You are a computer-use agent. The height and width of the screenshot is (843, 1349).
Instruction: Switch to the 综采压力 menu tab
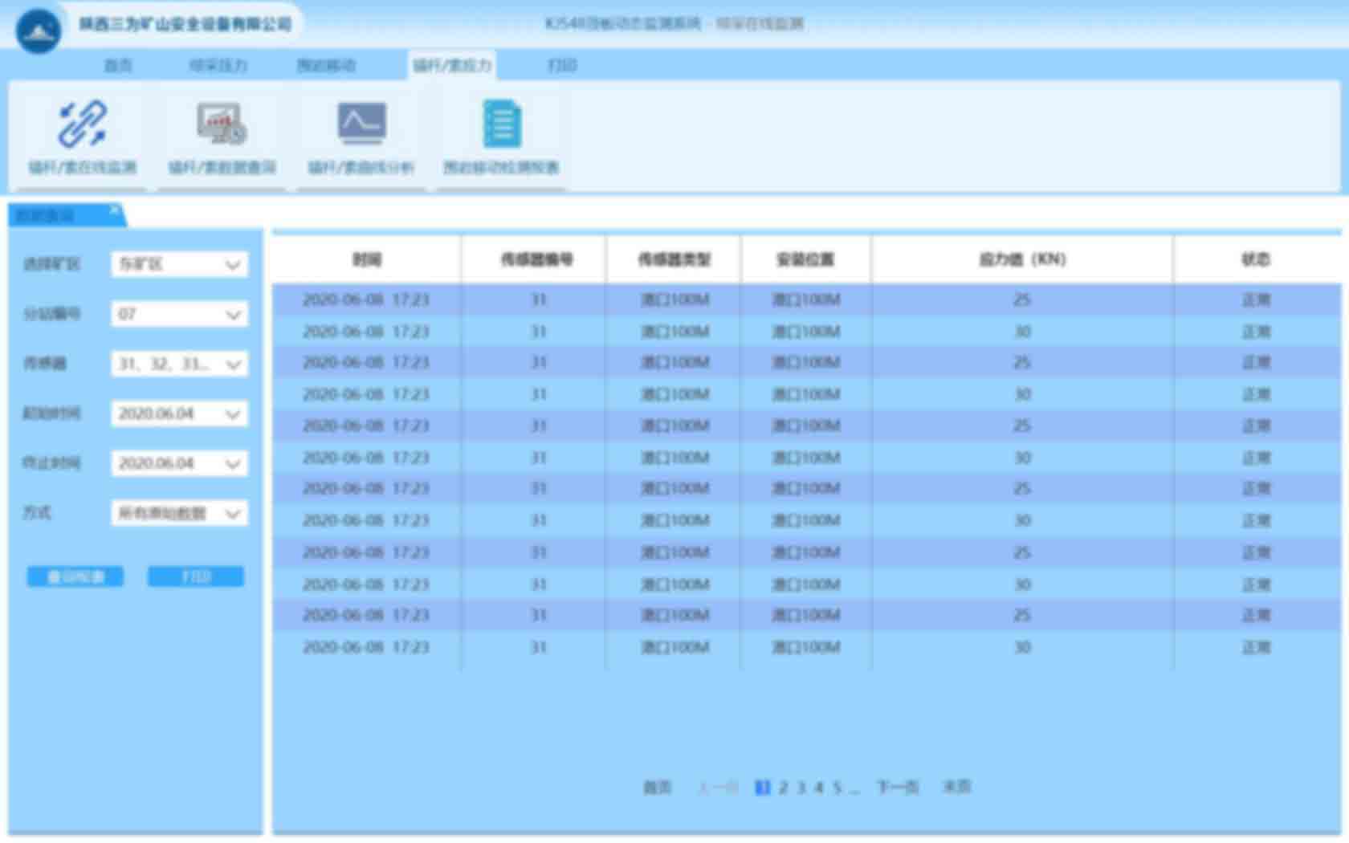(x=218, y=65)
